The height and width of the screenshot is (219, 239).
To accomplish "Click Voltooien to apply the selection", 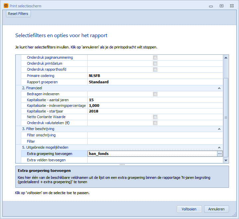I will point(189,209).
